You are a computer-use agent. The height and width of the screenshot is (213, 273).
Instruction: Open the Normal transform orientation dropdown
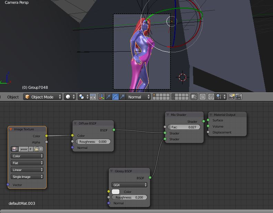point(139,97)
